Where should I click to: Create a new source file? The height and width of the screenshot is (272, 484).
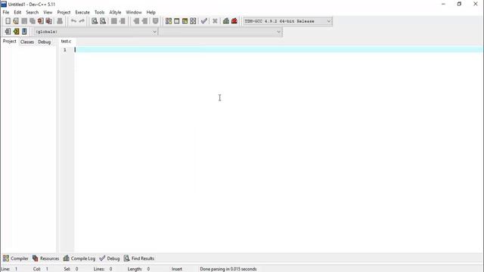click(x=8, y=21)
